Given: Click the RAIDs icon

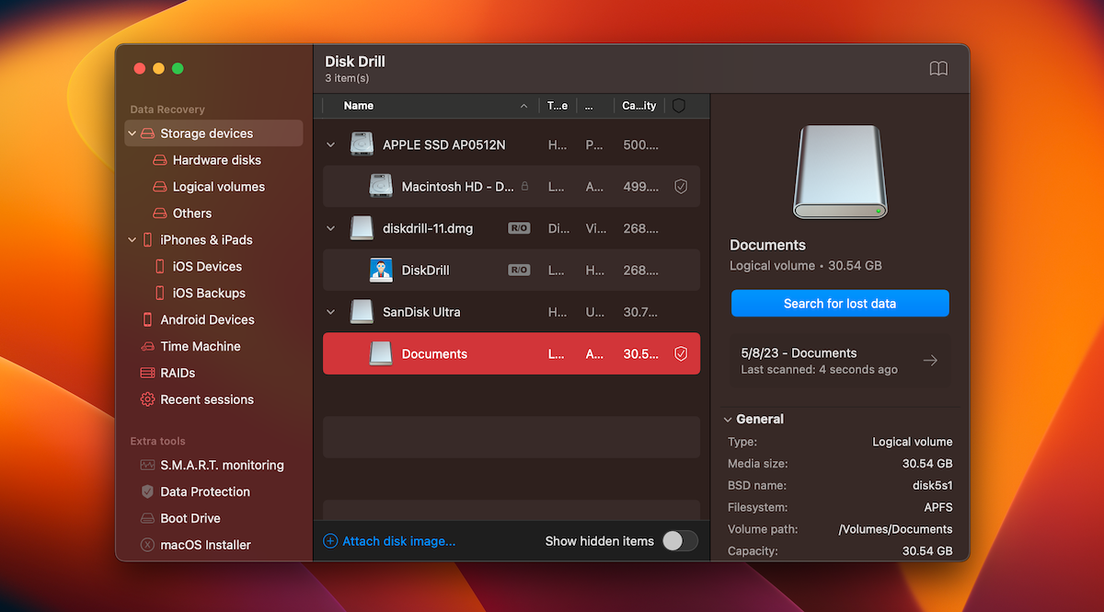Looking at the screenshot, I should point(147,374).
